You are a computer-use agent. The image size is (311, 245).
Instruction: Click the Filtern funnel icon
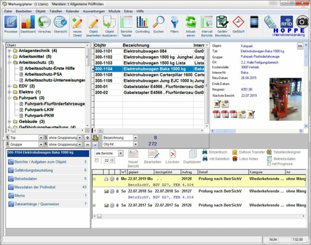[x=174, y=24]
